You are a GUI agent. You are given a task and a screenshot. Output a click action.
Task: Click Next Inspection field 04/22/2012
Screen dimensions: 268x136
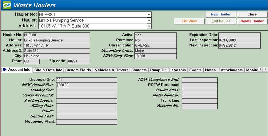(239, 46)
